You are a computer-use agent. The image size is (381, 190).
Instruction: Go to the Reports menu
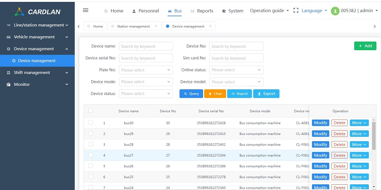point(202,11)
